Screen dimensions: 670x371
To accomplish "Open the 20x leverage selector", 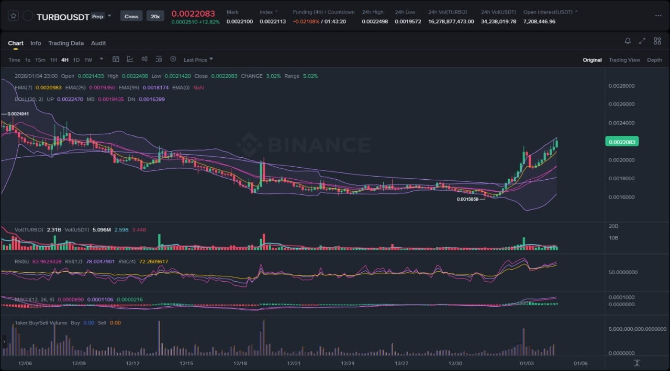I will pyautogui.click(x=155, y=16).
